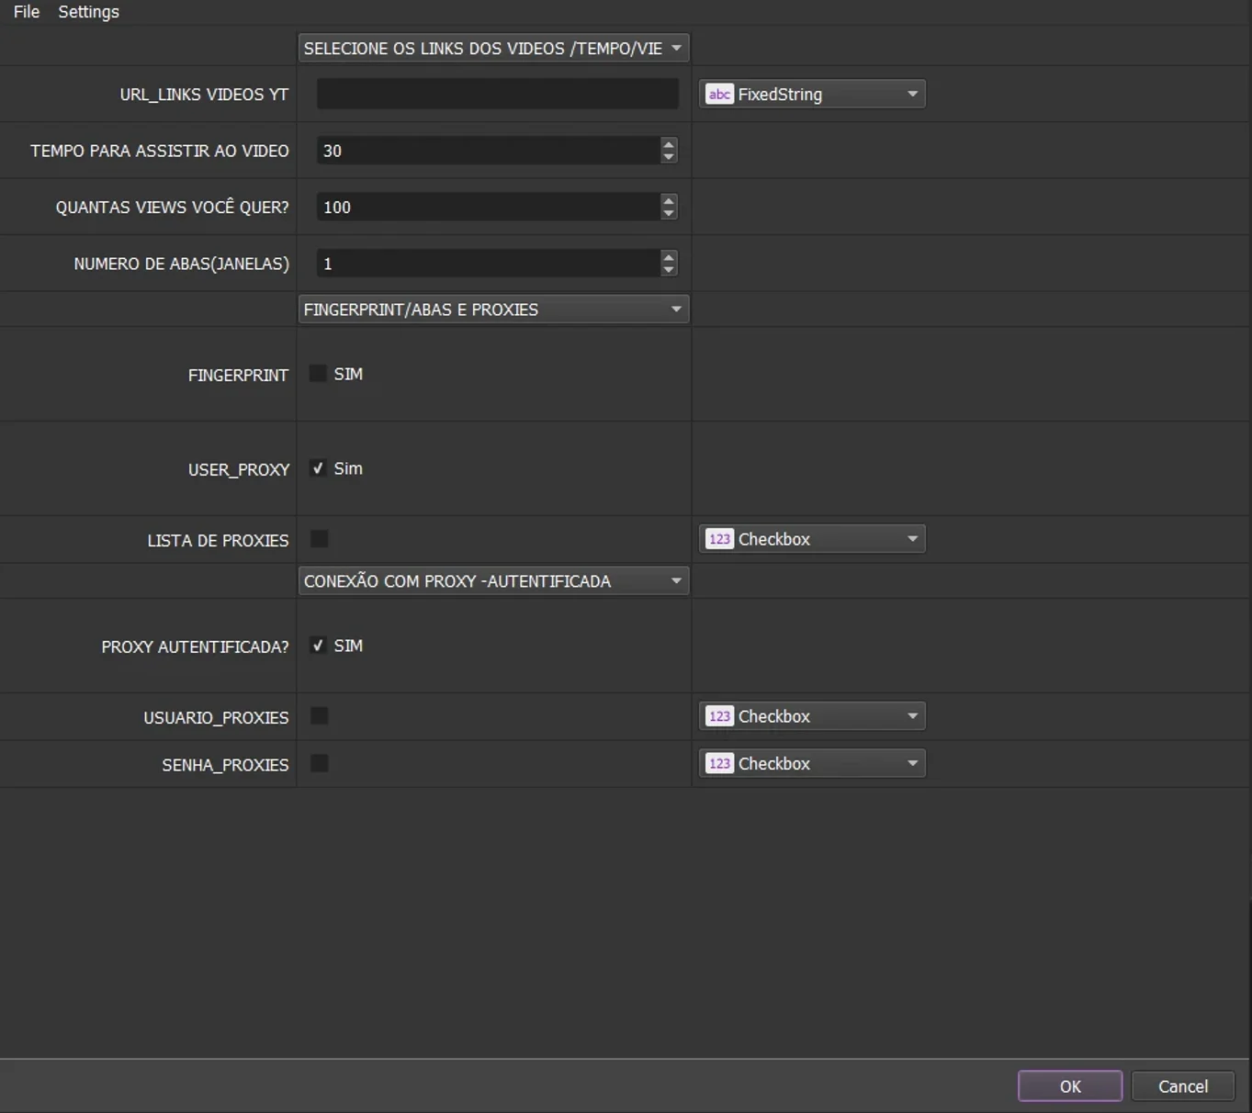
Task: Uncheck PROXY AUTENTIFICADA? SIM checkbox
Action: 318,646
